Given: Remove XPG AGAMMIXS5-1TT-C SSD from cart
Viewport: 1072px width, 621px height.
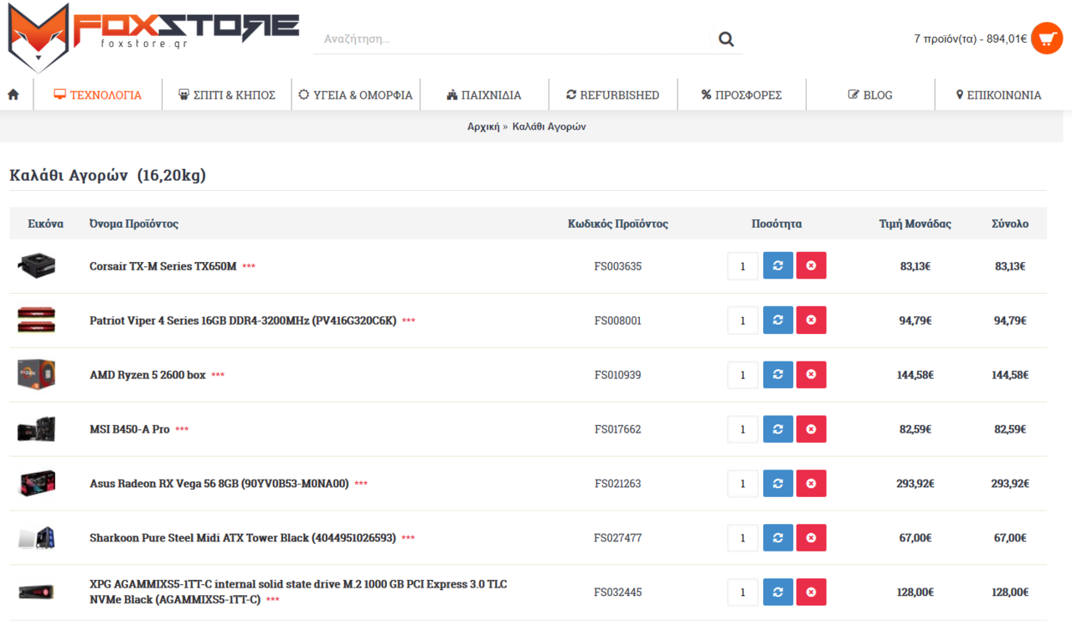Looking at the screenshot, I should click(x=811, y=593).
